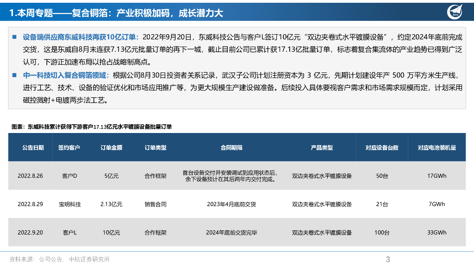
Task: Select the 33GWh battery capacity cell
Action: [x=437, y=233]
